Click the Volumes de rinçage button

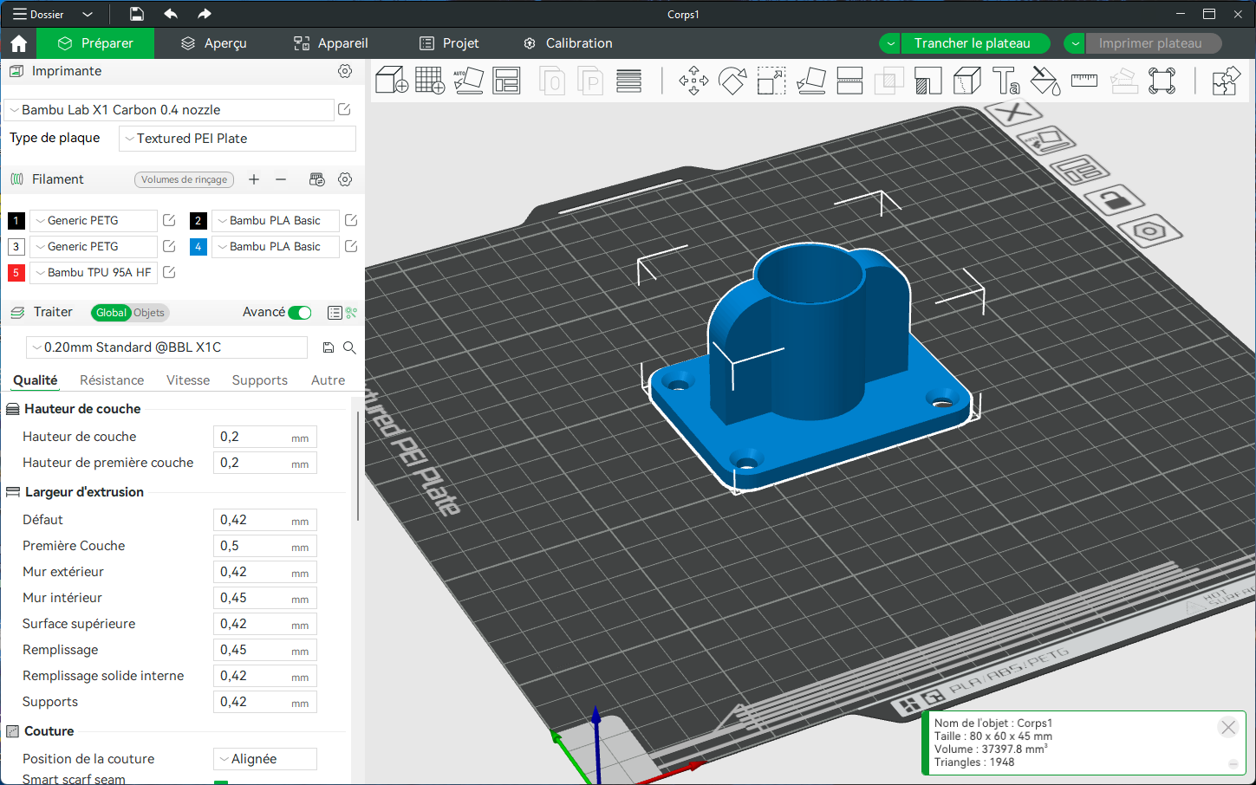184,179
